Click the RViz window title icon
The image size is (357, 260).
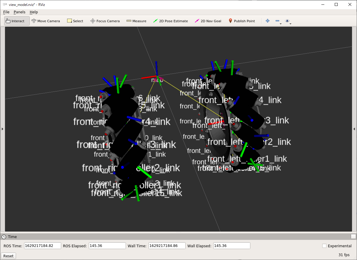5,4
